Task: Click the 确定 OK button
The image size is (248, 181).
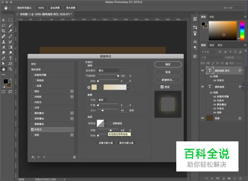Action: coord(168,64)
